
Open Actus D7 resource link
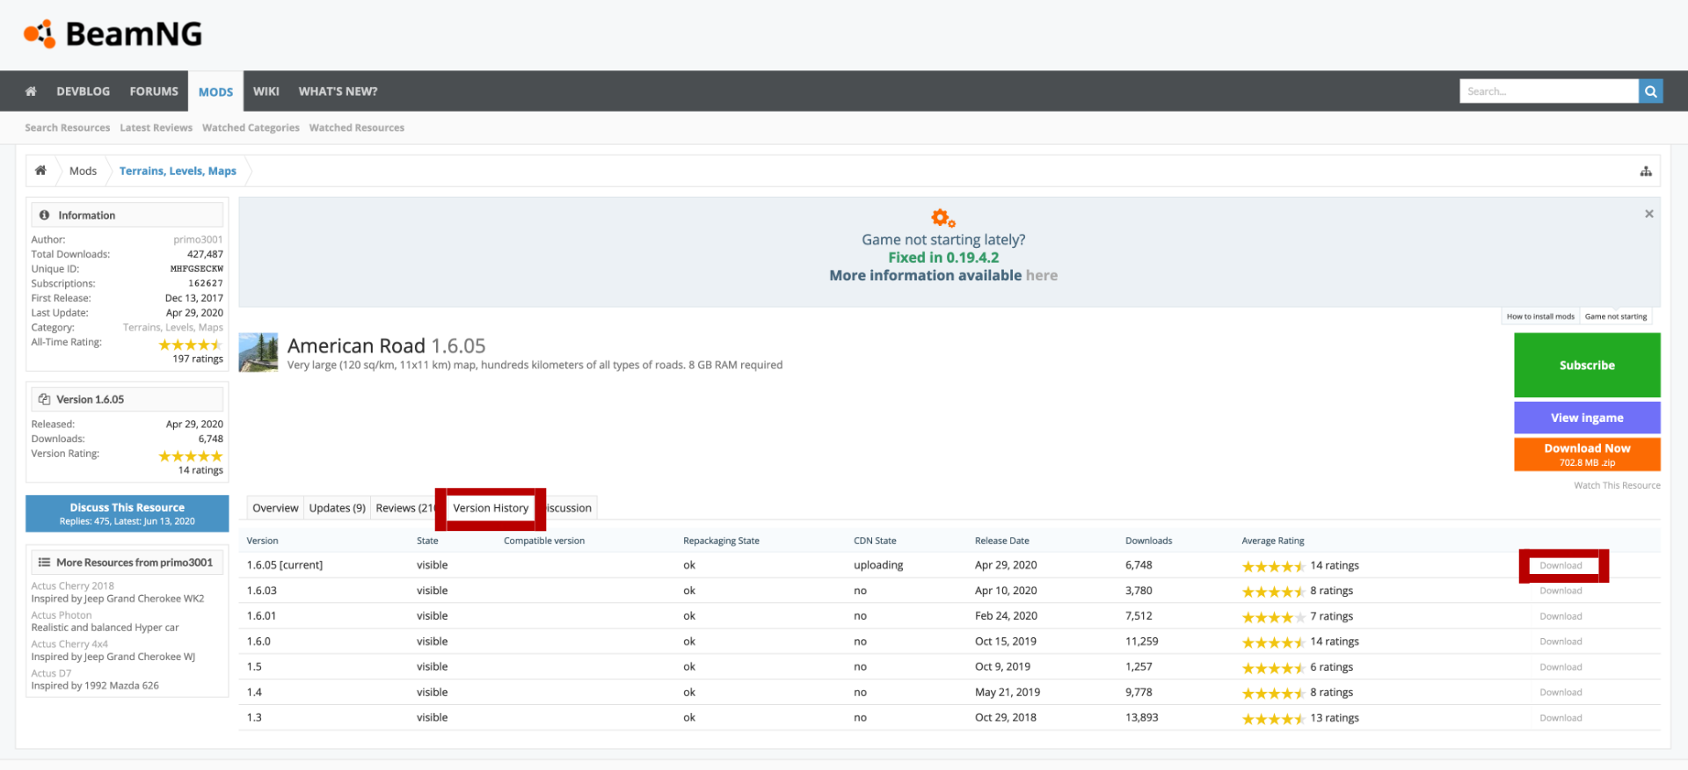[51, 673]
